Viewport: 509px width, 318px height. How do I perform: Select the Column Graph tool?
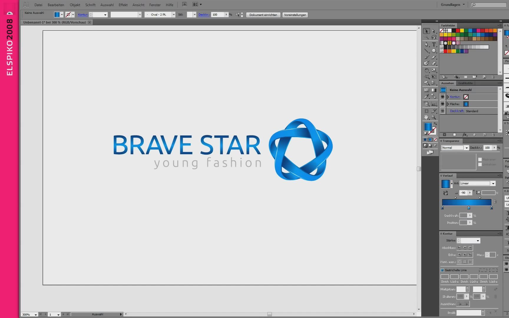click(x=434, y=104)
